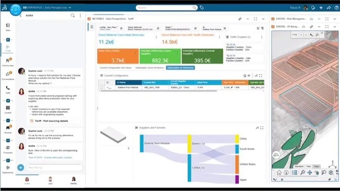The height and width of the screenshot is (191, 340).
Task: Search within the AURA chat panel
Action: click(73, 15)
